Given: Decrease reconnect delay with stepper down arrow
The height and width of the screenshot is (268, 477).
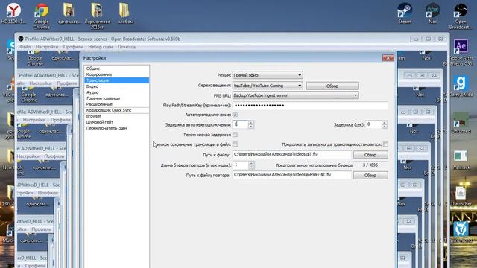Looking at the screenshot, I should point(251,126).
